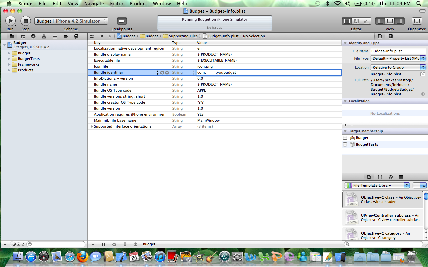
Task: Open the Edit menu
Action: [x=57, y=4]
